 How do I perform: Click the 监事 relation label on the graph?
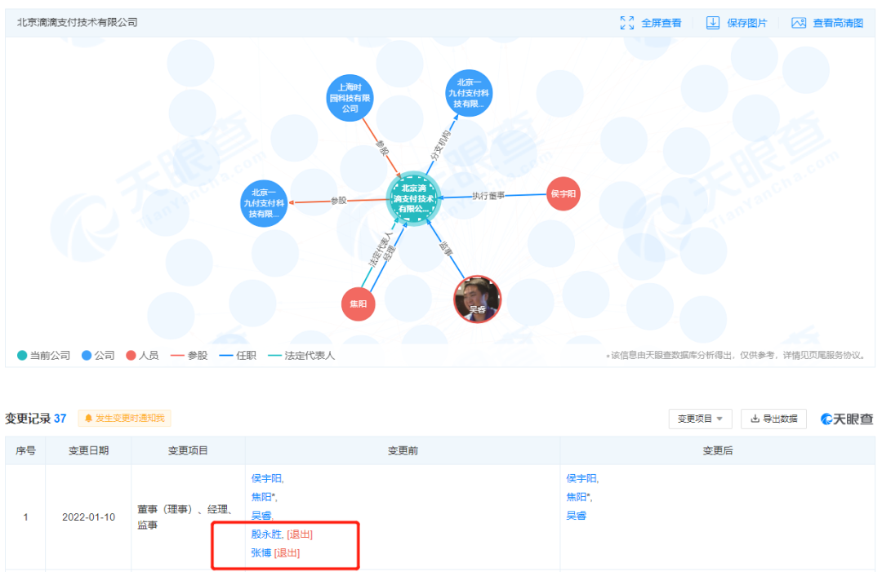click(x=446, y=249)
